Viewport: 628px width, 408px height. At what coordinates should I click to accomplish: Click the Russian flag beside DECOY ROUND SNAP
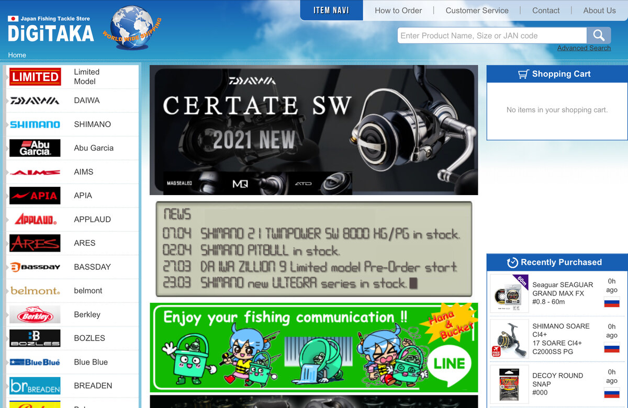612,393
